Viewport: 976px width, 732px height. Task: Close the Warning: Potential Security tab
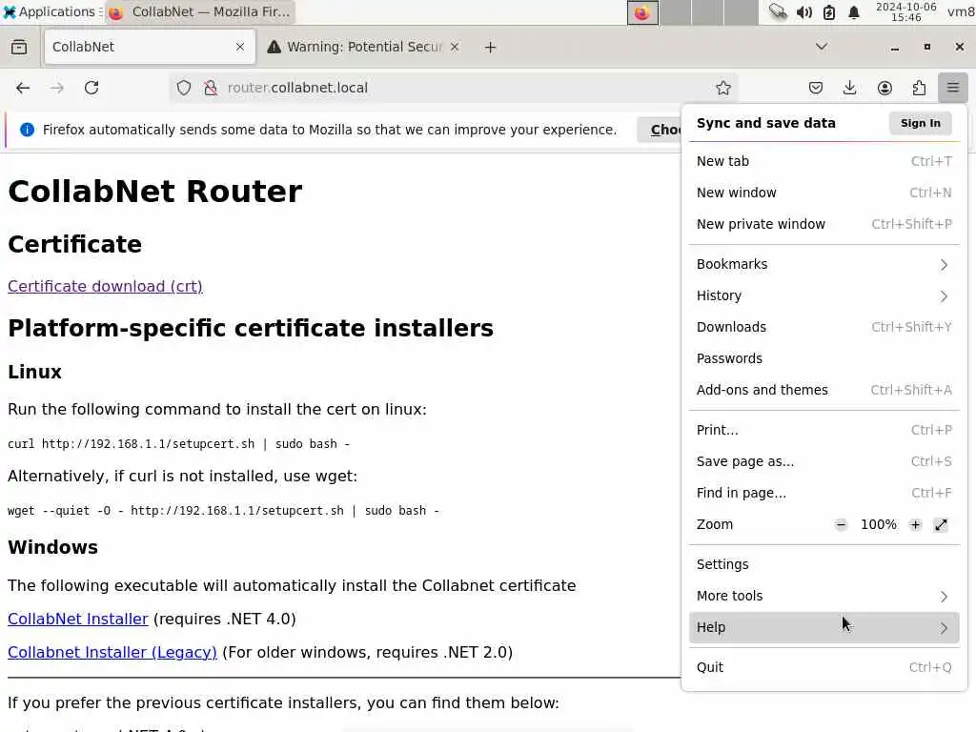[x=455, y=47]
